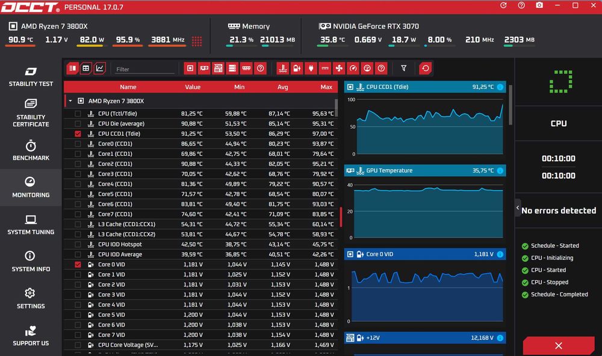
Task: Check the CPU (Tctl/Tdie) checkbox
Action: (78, 114)
